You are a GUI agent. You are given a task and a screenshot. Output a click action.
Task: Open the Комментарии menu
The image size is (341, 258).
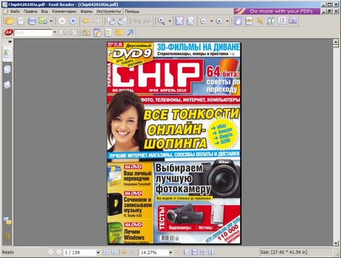pyautogui.click(x=64, y=12)
